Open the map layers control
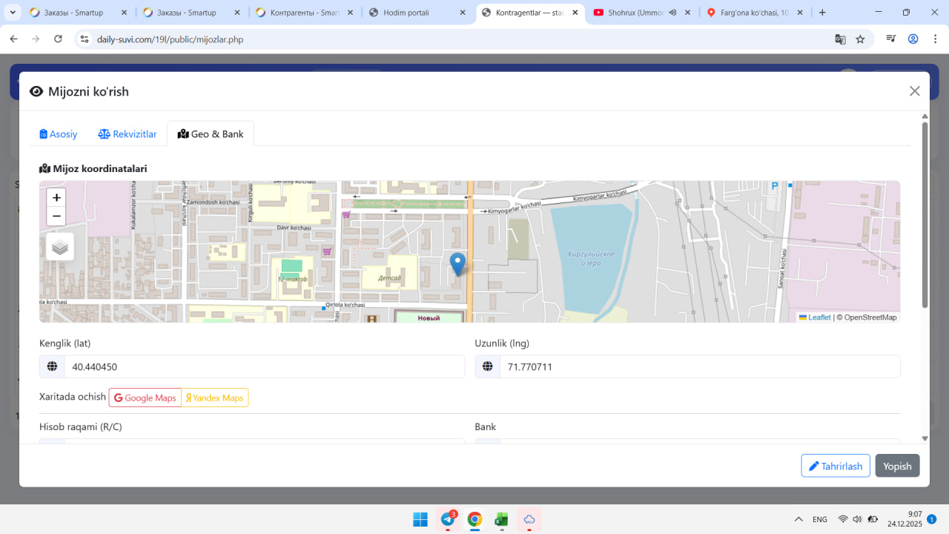The image size is (949, 534). tap(60, 247)
